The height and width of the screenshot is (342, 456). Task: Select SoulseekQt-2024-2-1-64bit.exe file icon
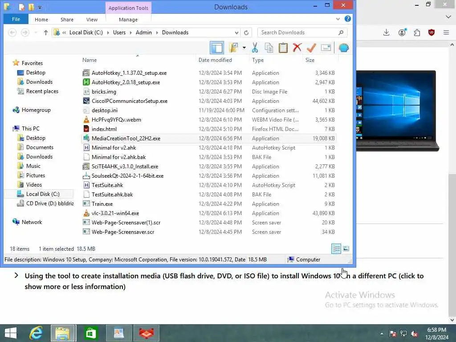click(x=86, y=175)
